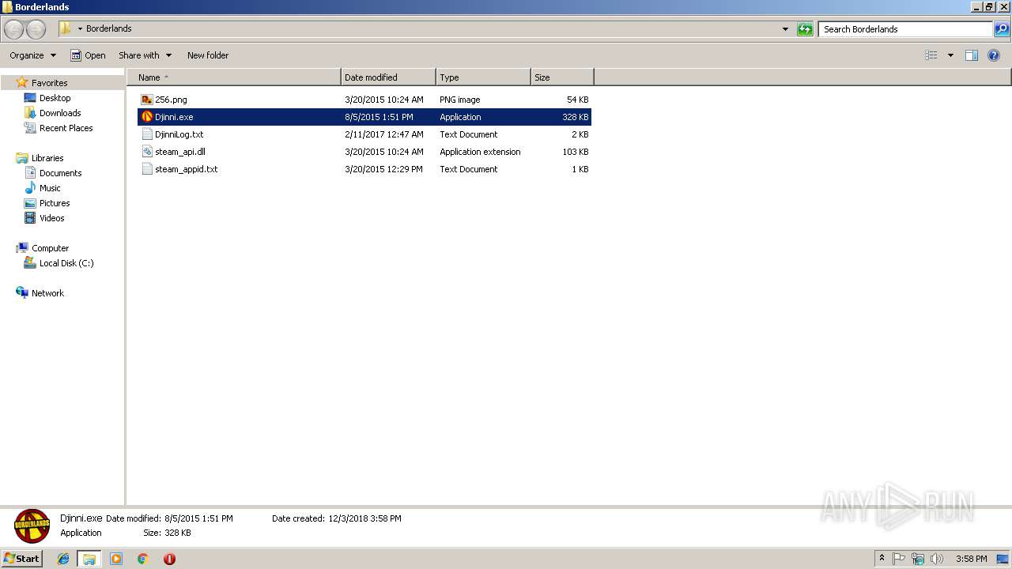Click the Action Center flag icon
The height and width of the screenshot is (569, 1012).
(899, 559)
